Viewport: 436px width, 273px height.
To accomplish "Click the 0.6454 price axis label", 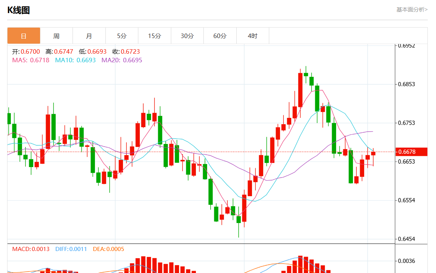I will point(406,239).
